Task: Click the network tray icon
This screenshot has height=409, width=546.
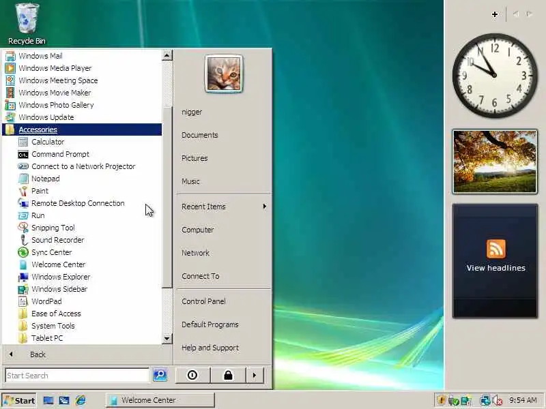Action: coord(485,401)
